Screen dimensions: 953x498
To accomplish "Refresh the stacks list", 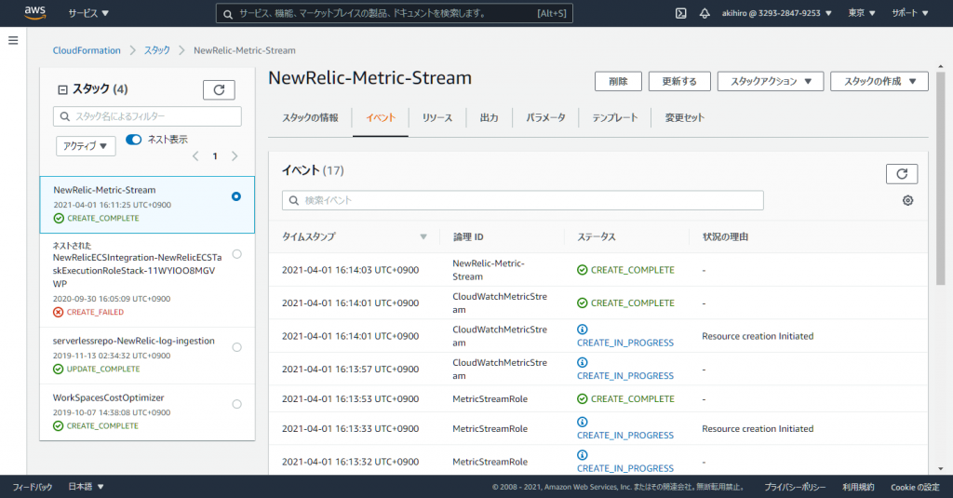I will point(219,90).
